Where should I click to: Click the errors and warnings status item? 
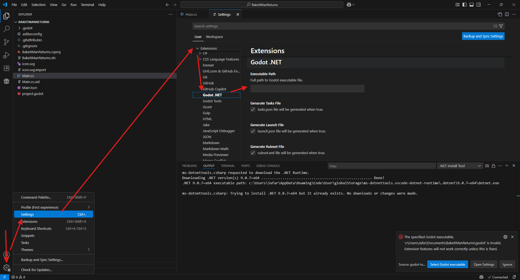point(18,277)
